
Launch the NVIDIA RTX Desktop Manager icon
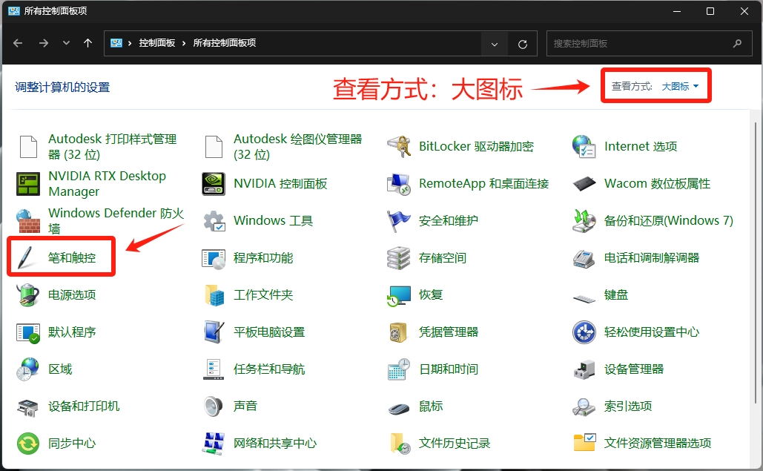(28, 183)
